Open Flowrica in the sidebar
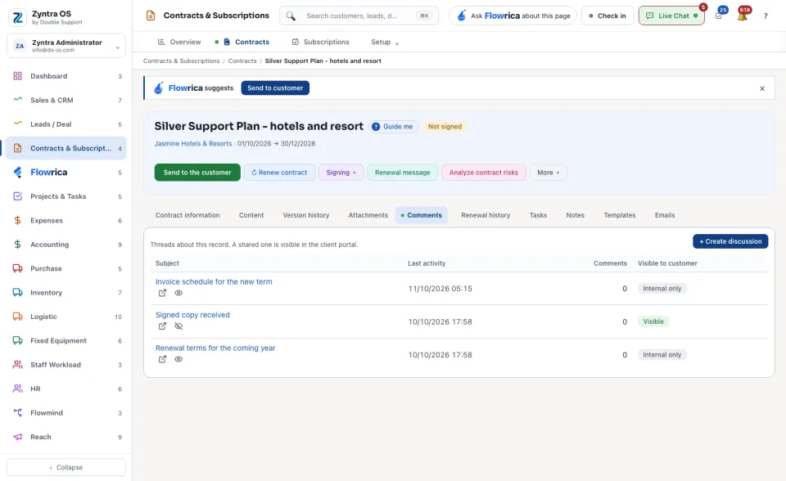This screenshot has width=786, height=481. (65, 173)
